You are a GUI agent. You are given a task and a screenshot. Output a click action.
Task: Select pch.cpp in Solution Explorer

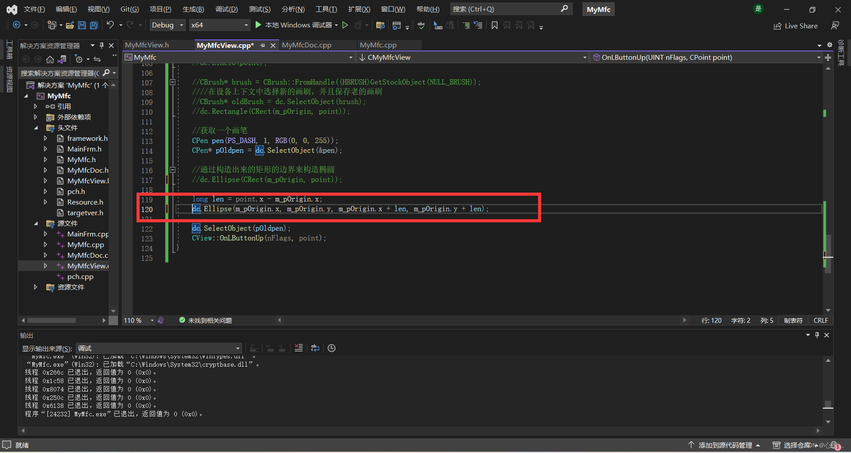click(80, 277)
